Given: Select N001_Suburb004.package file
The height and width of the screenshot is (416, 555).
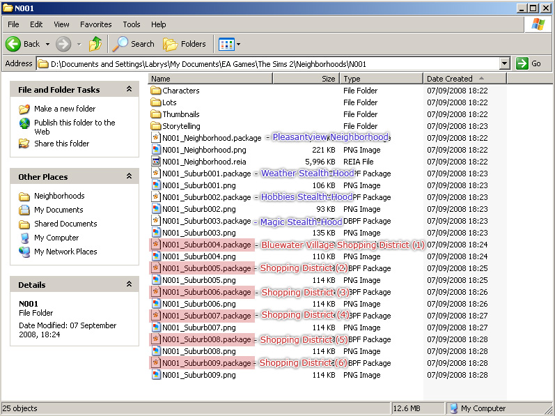Looking at the screenshot, I should [x=205, y=245].
